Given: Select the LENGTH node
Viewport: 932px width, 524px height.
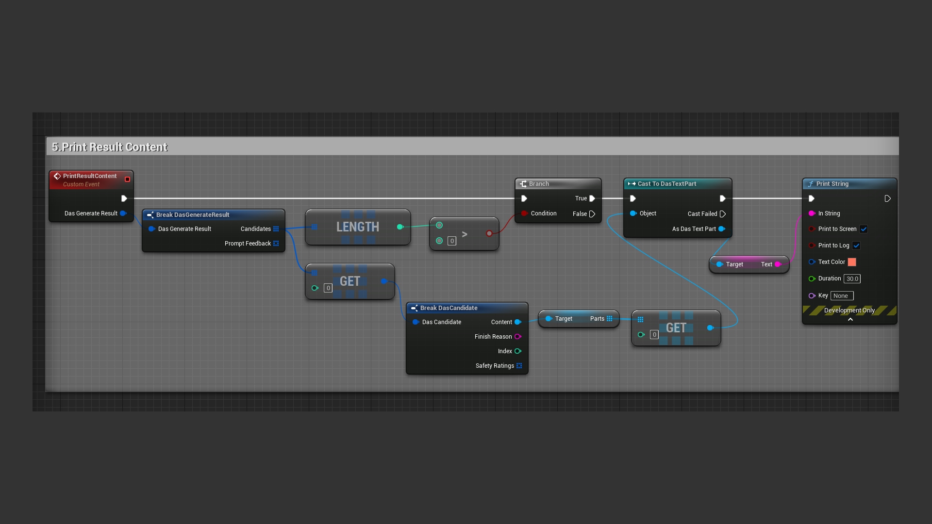Looking at the screenshot, I should 358,227.
